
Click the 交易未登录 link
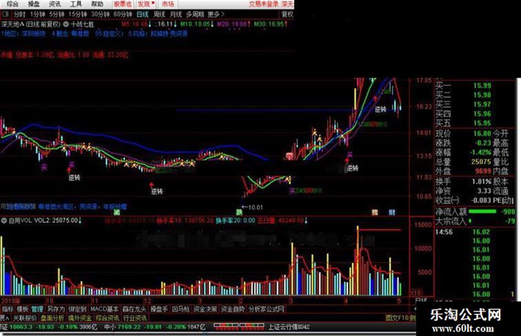264,4
